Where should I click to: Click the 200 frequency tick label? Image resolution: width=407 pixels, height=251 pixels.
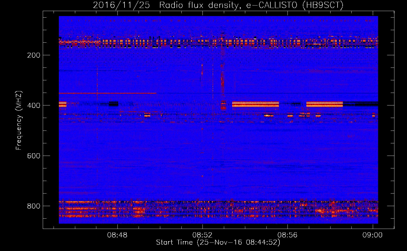click(34, 55)
